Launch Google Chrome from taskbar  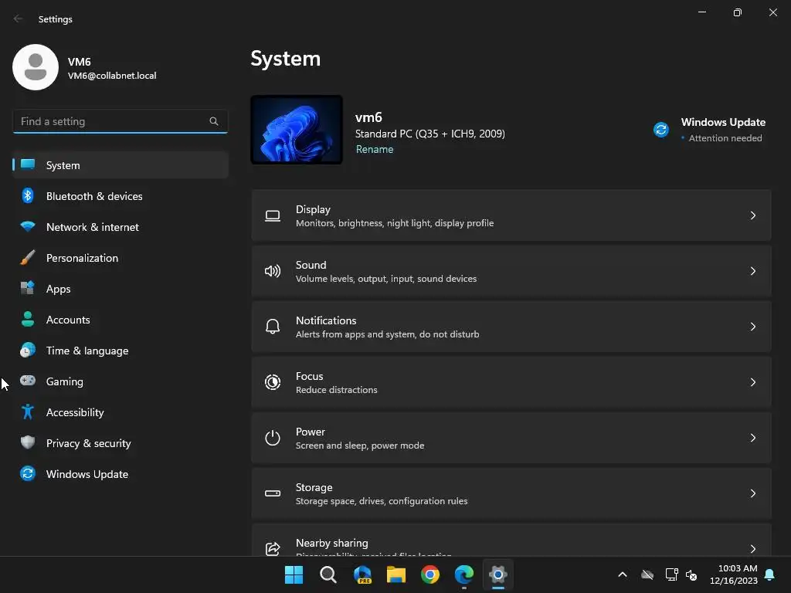point(429,574)
